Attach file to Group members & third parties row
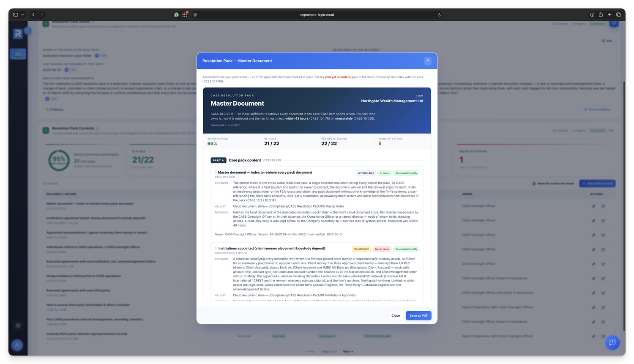 pyautogui.click(x=593, y=279)
